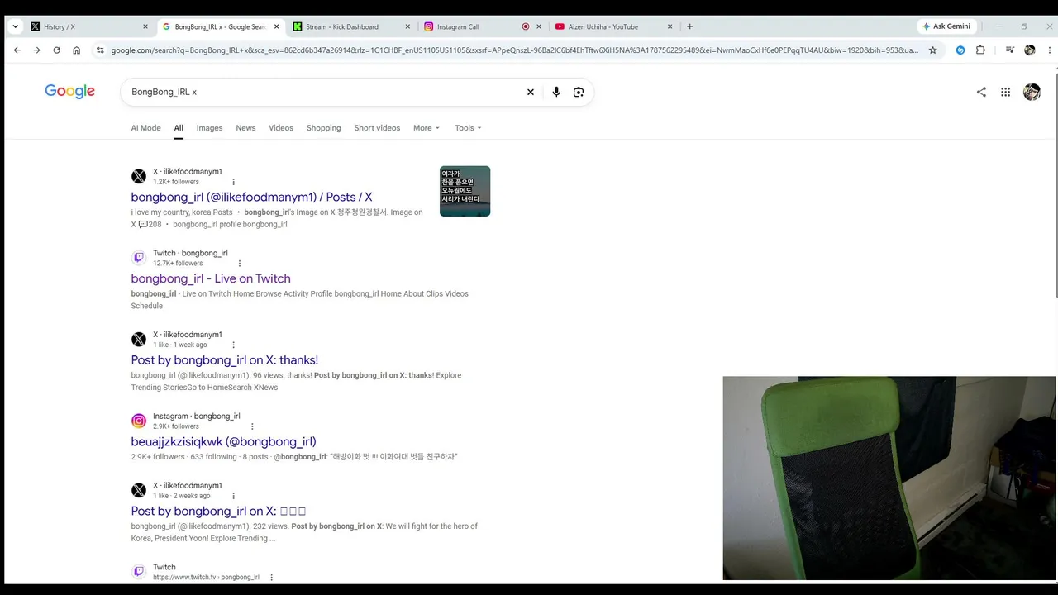
Task: Go forward to the next page
Action: click(36, 50)
